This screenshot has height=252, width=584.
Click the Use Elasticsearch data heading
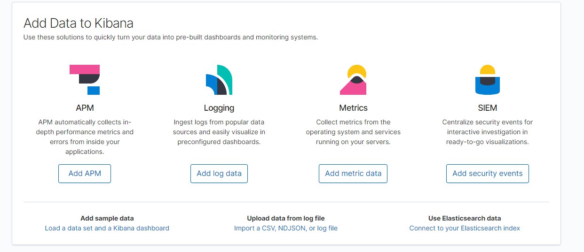pyautogui.click(x=465, y=218)
